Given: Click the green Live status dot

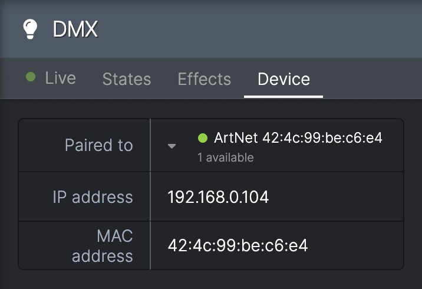Looking at the screenshot, I should (x=31, y=77).
